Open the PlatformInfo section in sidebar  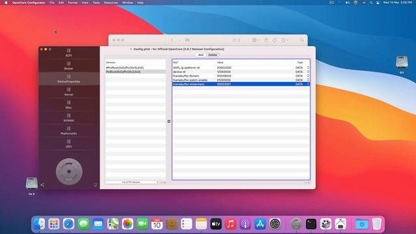click(69, 131)
